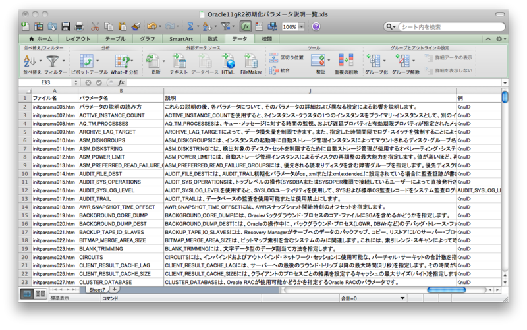Import data from FileMaker
The width and height of the screenshot is (527, 330).
[251, 61]
